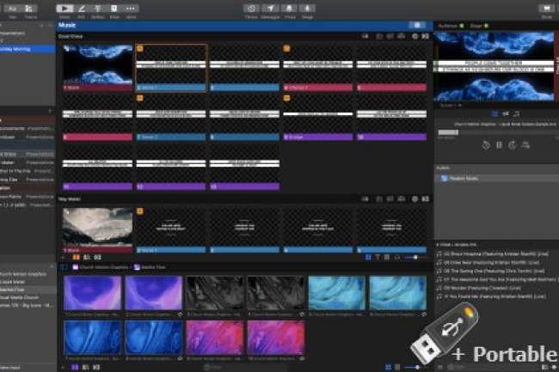
Task: Click the Audio panel row under the Audio header
Action: [496, 179]
